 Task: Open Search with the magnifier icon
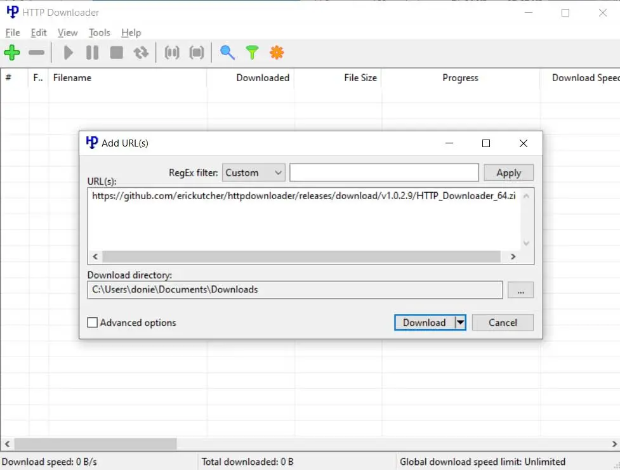[x=227, y=53]
